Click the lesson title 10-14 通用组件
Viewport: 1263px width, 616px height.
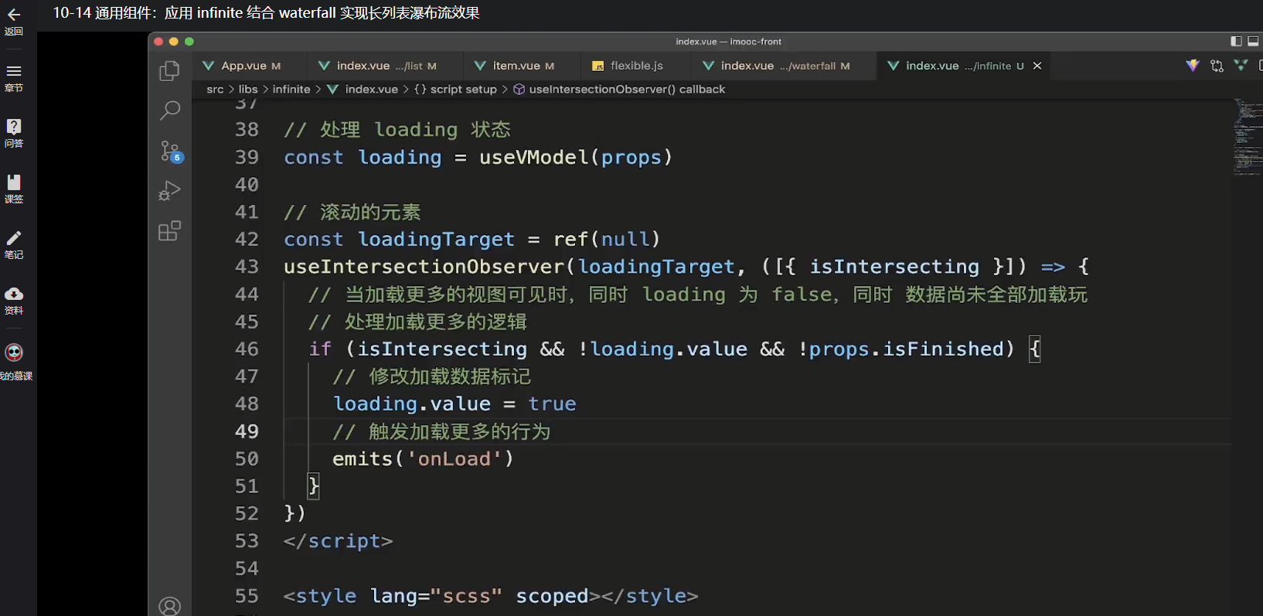pyautogui.click(x=266, y=13)
